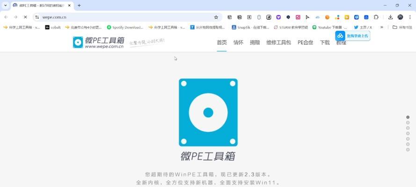Click the 拖拽至此上传 upload widget
Image resolution: width=416 pixels, height=187 pixels.
(x=352, y=36)
